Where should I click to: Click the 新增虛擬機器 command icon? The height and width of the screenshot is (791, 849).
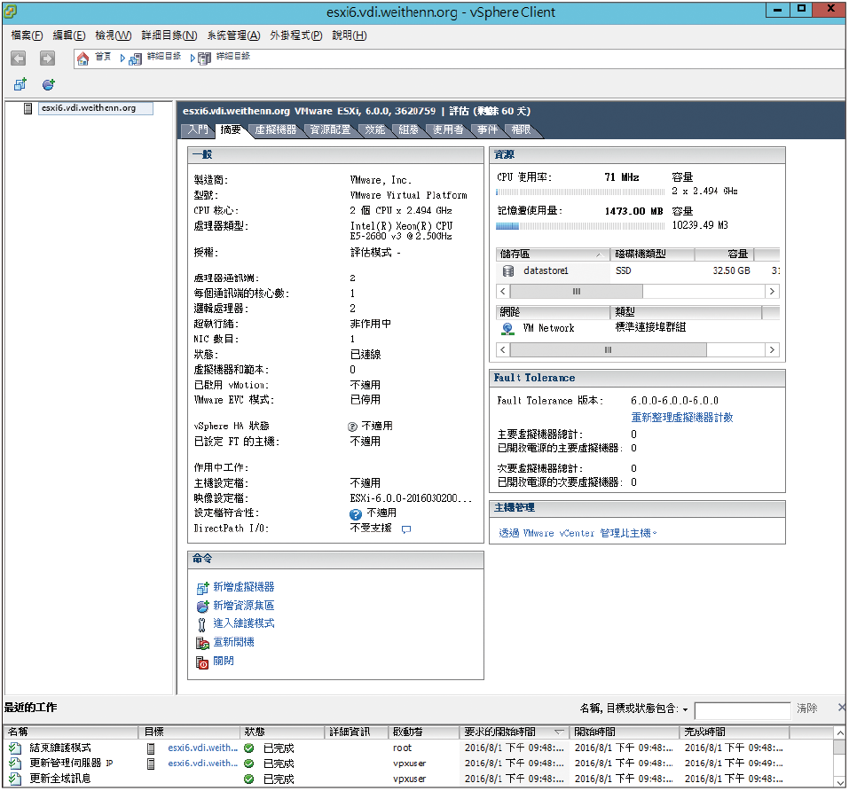(202, 588)
